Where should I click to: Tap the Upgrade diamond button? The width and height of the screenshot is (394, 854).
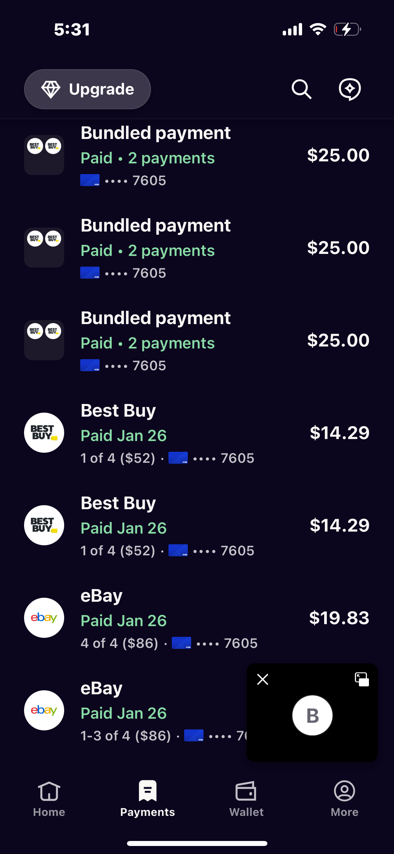[x=88, y=89]
